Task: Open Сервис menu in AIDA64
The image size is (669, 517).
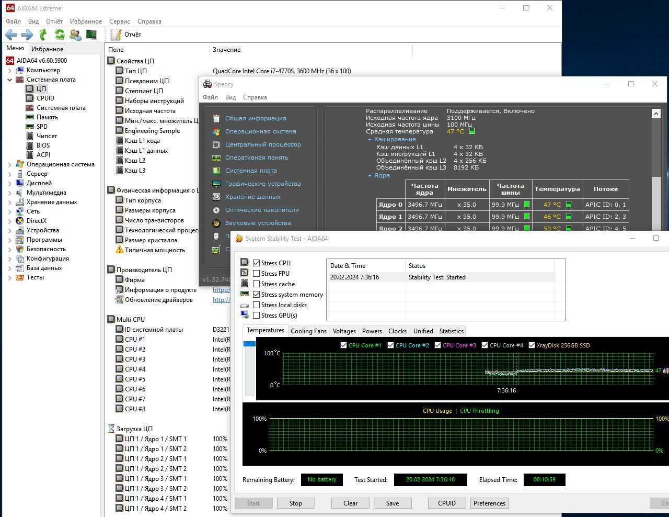Action: (120, 21)
